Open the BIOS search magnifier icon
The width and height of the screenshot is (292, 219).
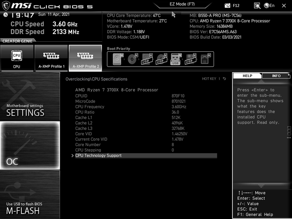coord(257,5)
